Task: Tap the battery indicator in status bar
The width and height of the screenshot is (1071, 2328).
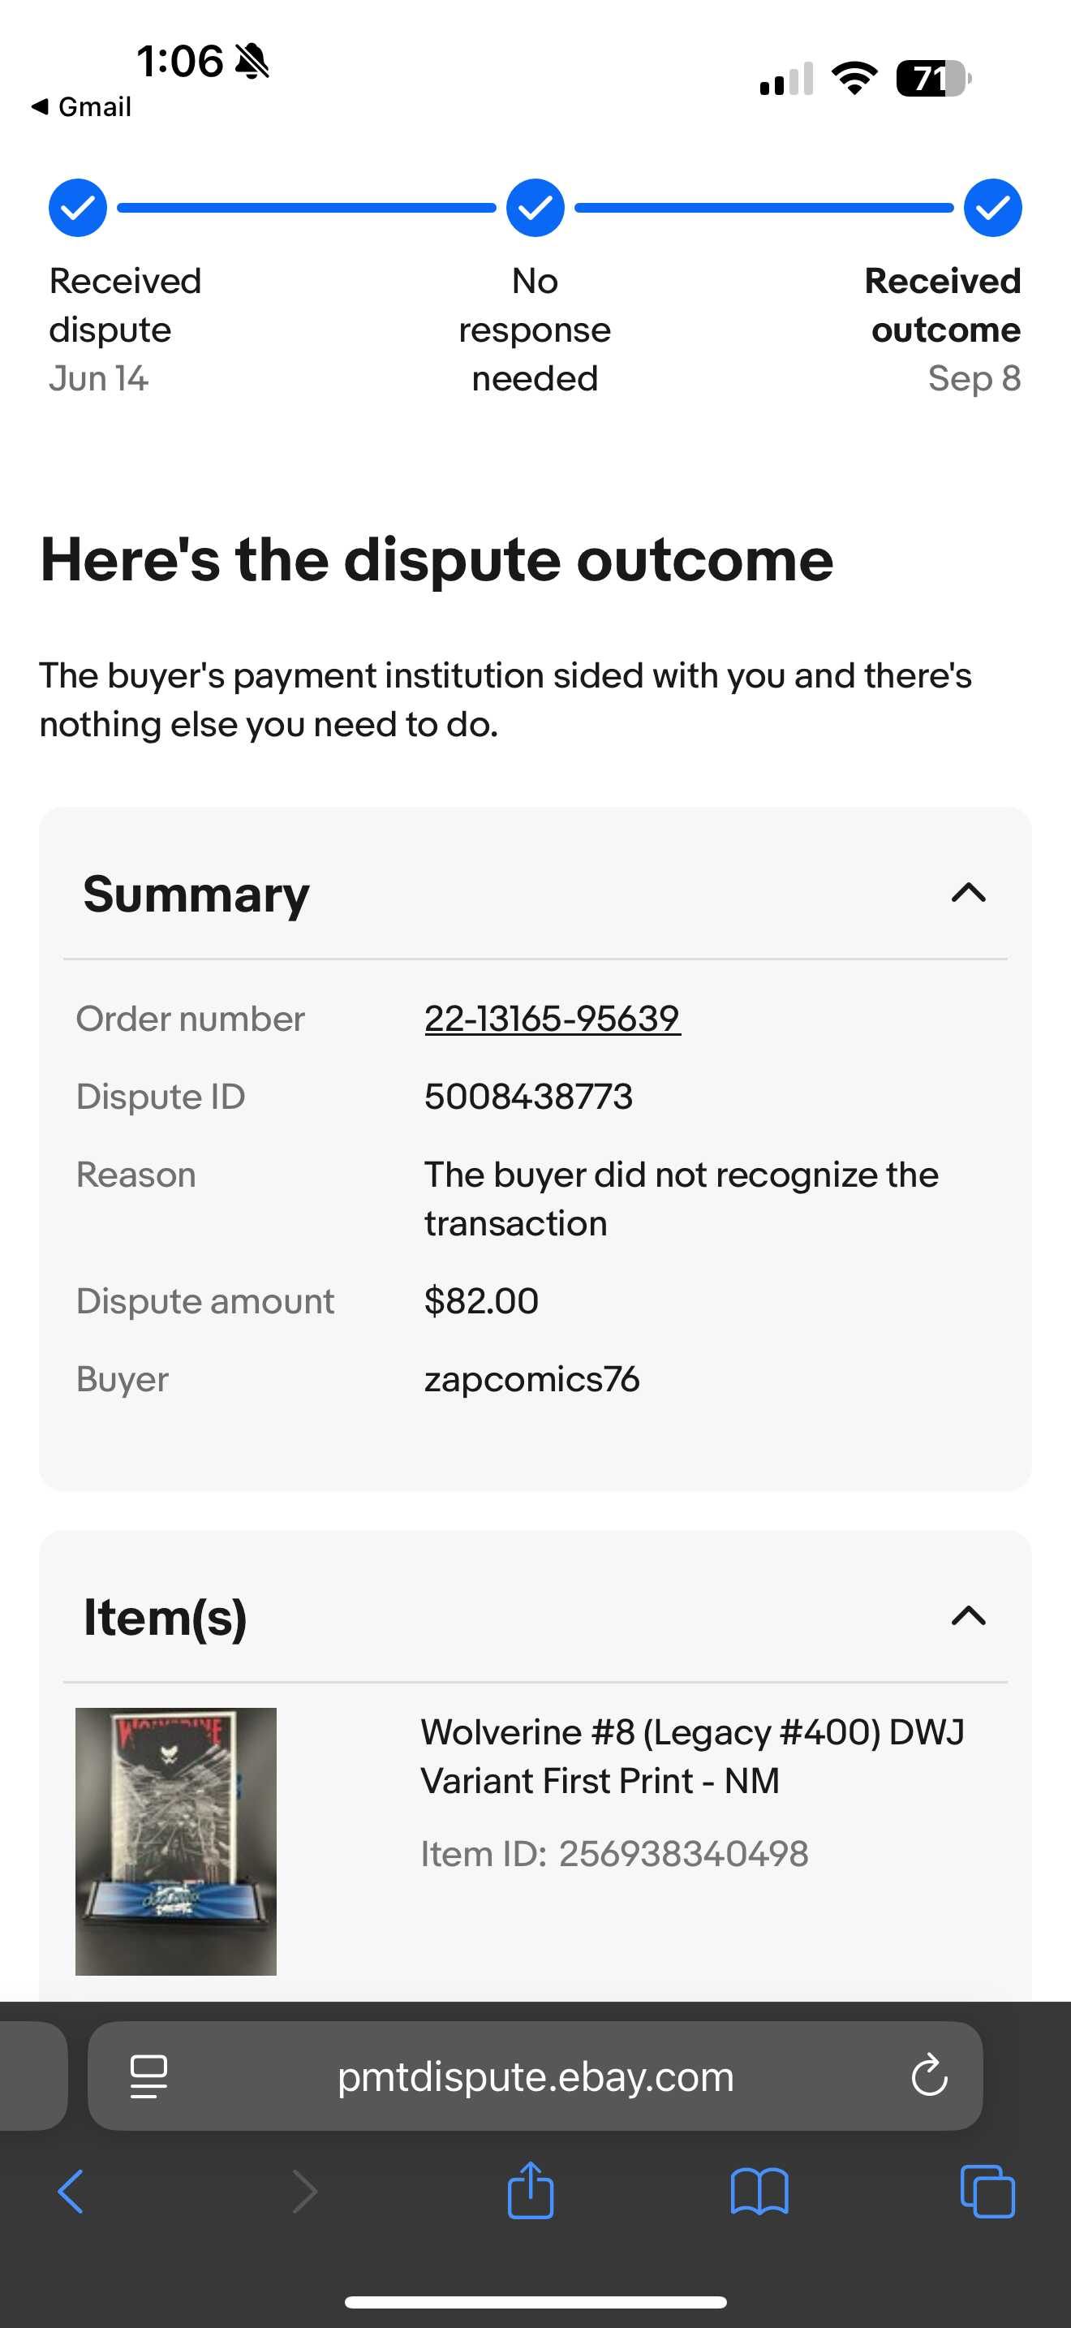Action: 933,79
